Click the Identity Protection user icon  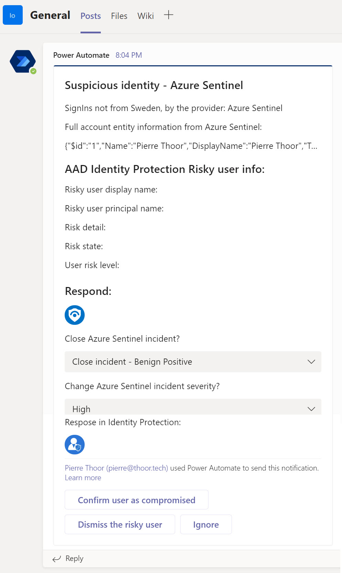75,444
